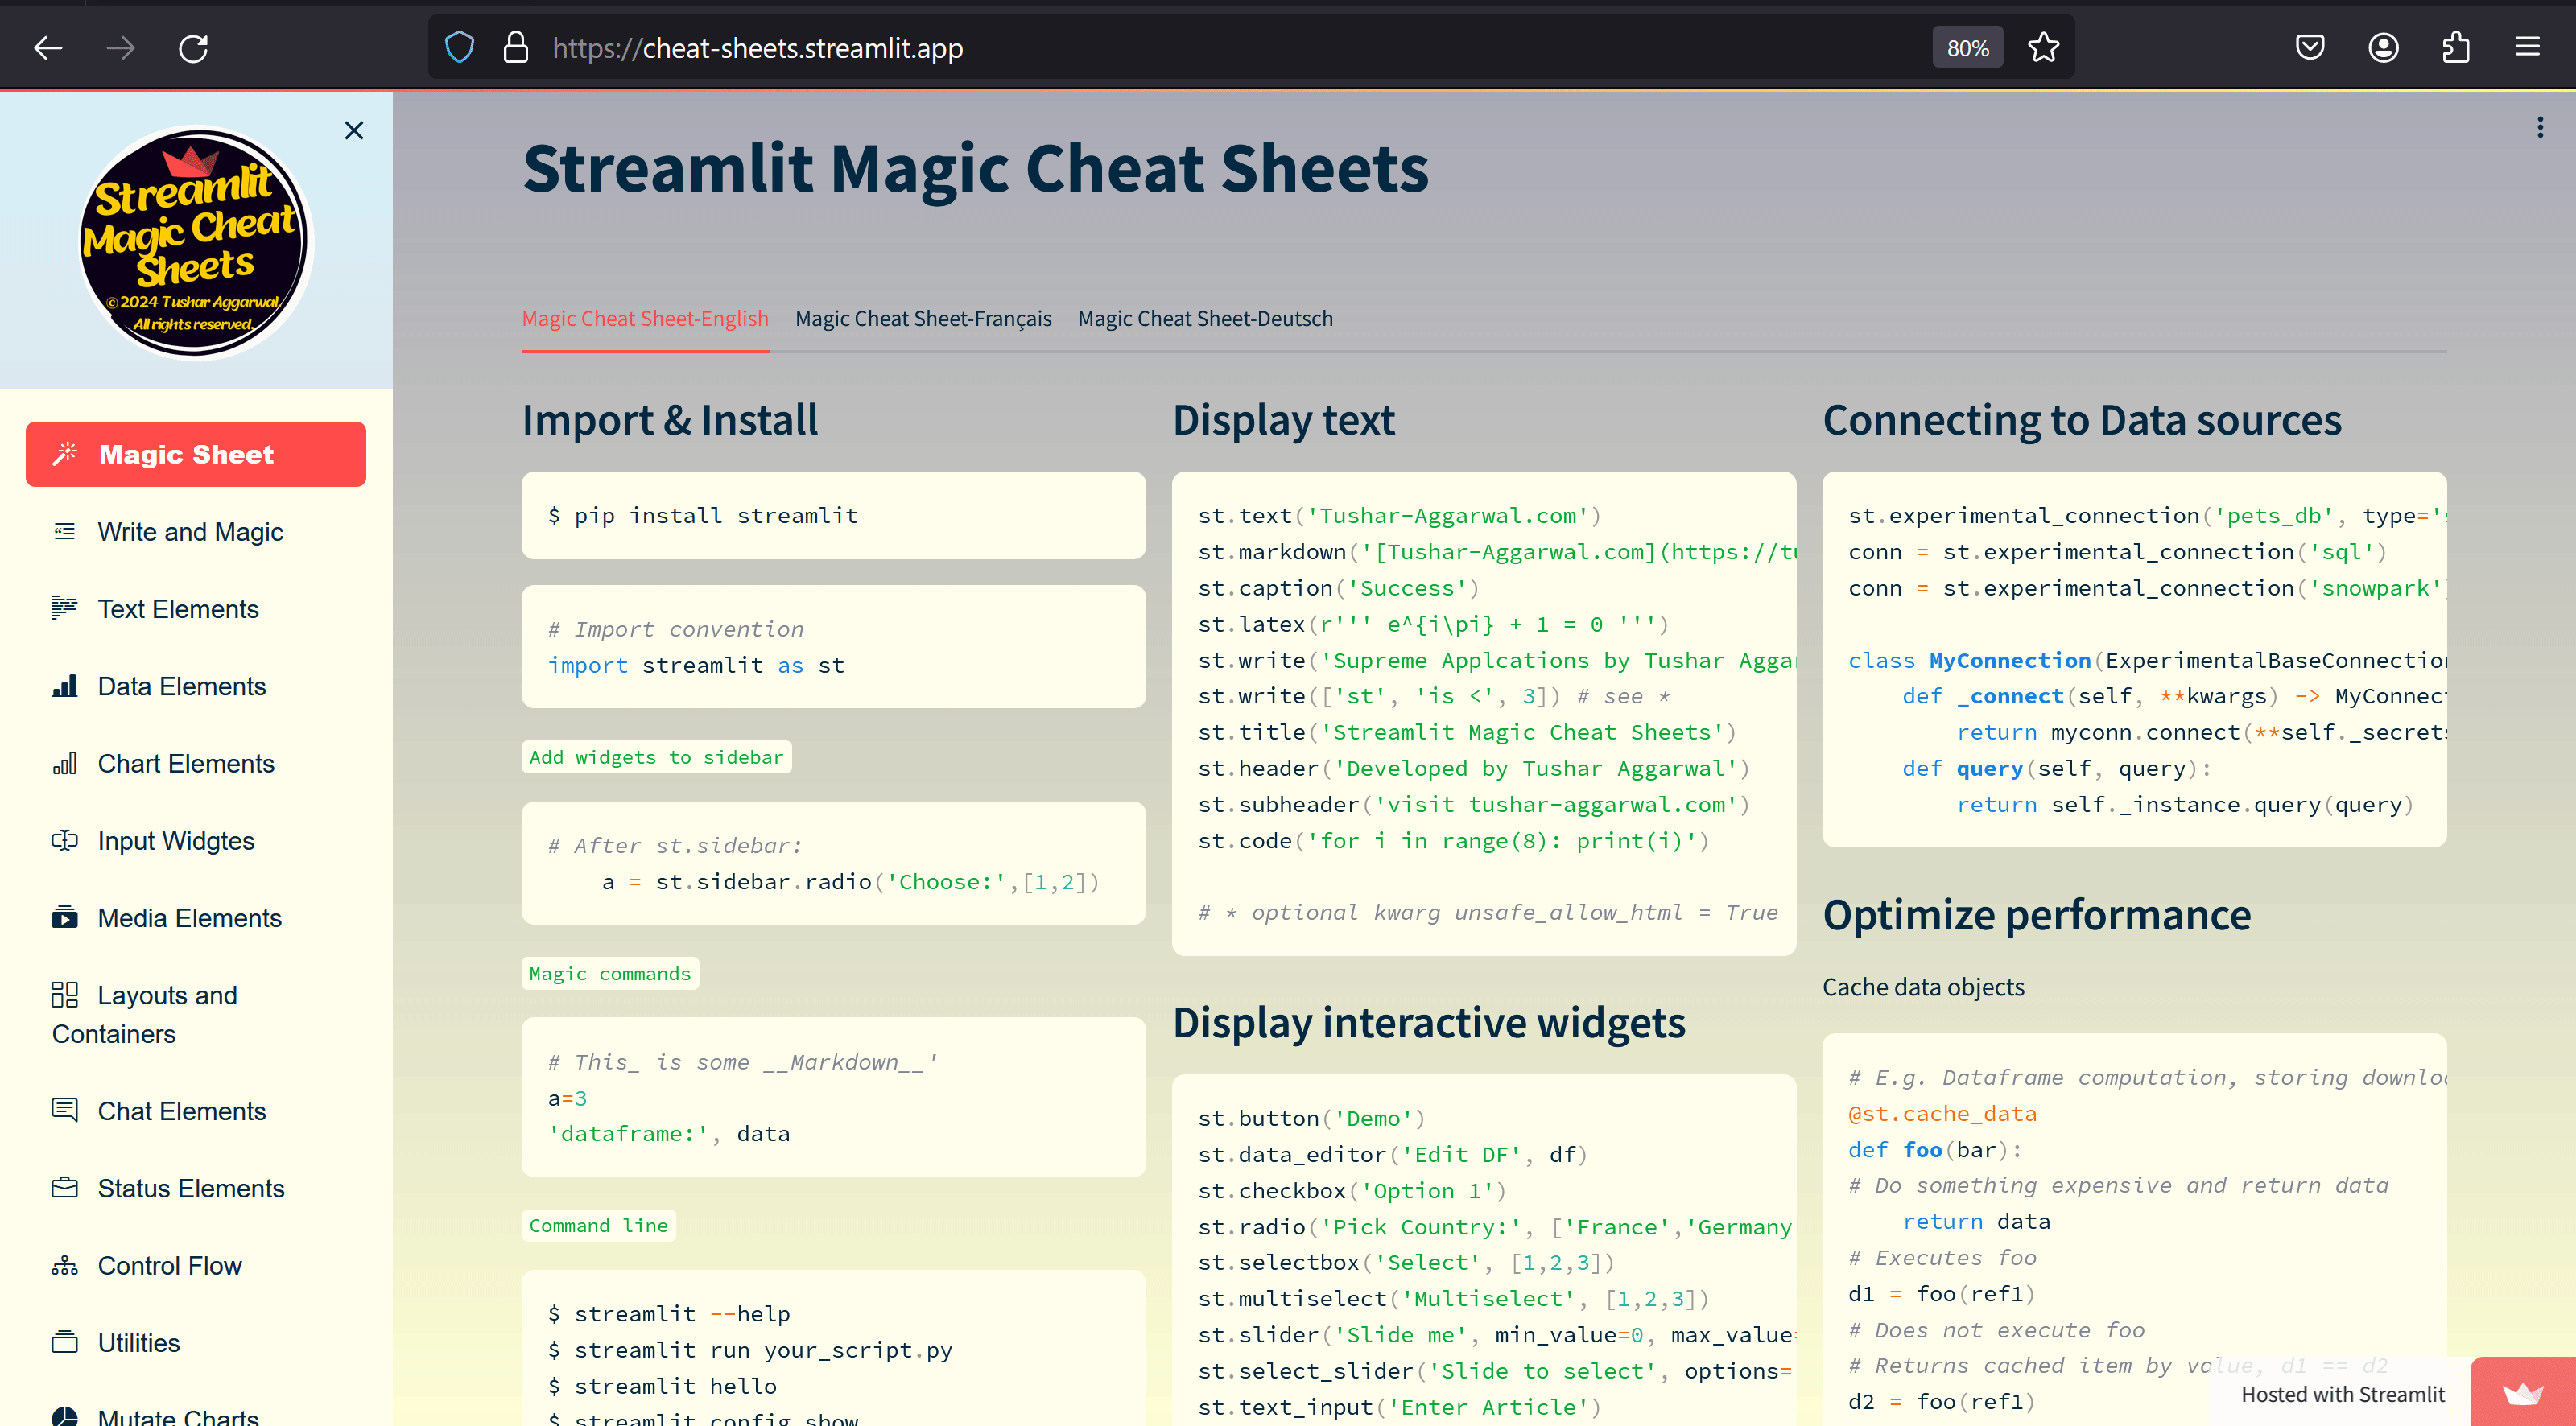Click the 'Cache data objects' text
Screen dimensions: 2576x1426
(x=1923, y=987)
